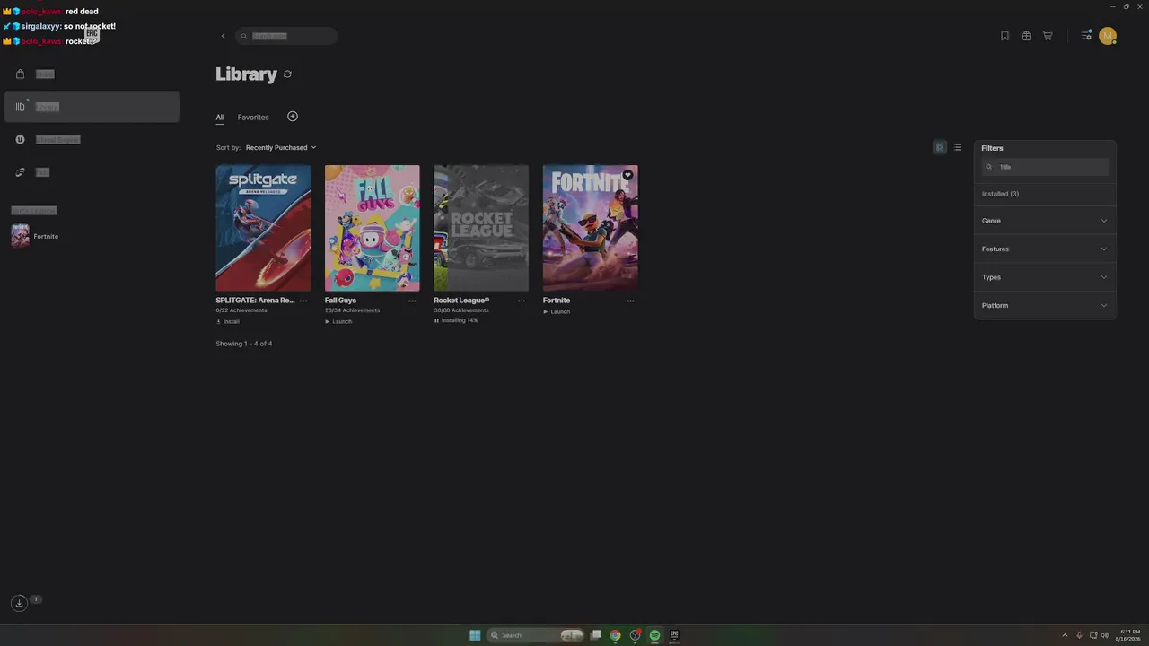Image resolution: width=1149 pixels, height=646 pixels.
Task: Click SPLITGATE: Arena Reloaded title text
Action: point(255,301)
